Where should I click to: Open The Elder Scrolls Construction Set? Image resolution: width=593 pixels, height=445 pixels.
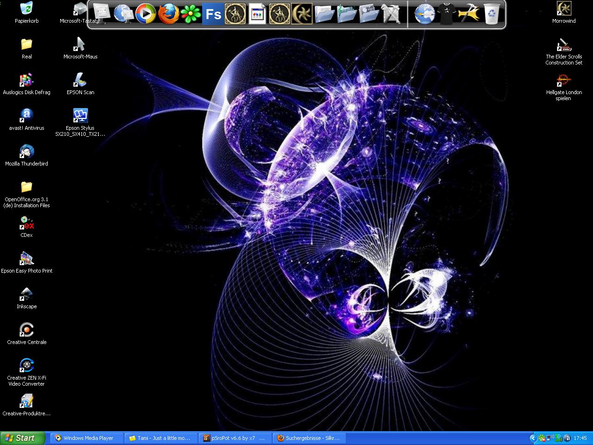point(564,45)
